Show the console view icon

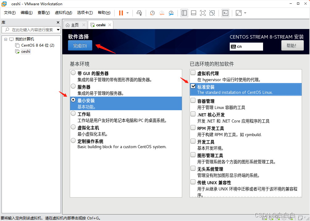pyautogui.click(x=225, y=13)
